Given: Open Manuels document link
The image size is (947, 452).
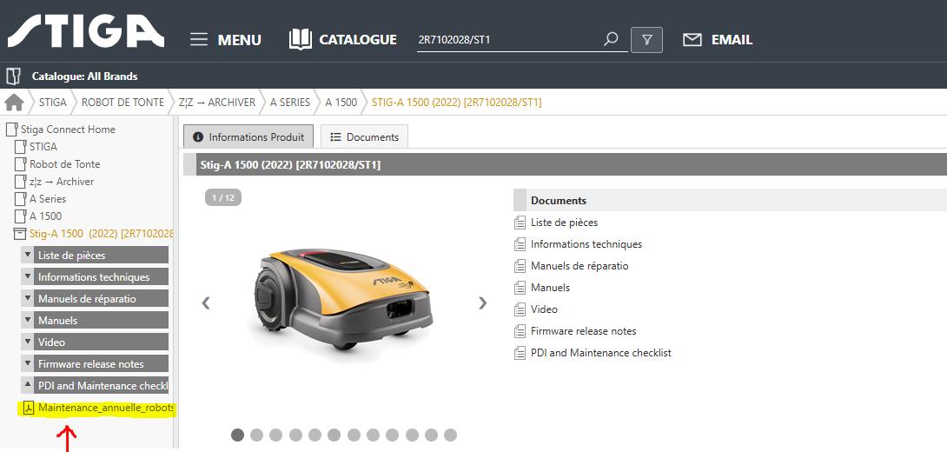Looking at the screenshot, I should [550, 288].
